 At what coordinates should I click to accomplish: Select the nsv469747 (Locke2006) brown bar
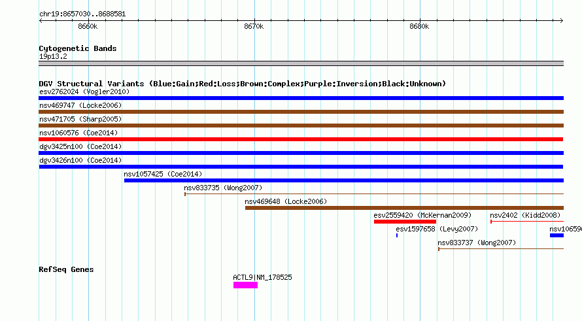tap(301, 112)
